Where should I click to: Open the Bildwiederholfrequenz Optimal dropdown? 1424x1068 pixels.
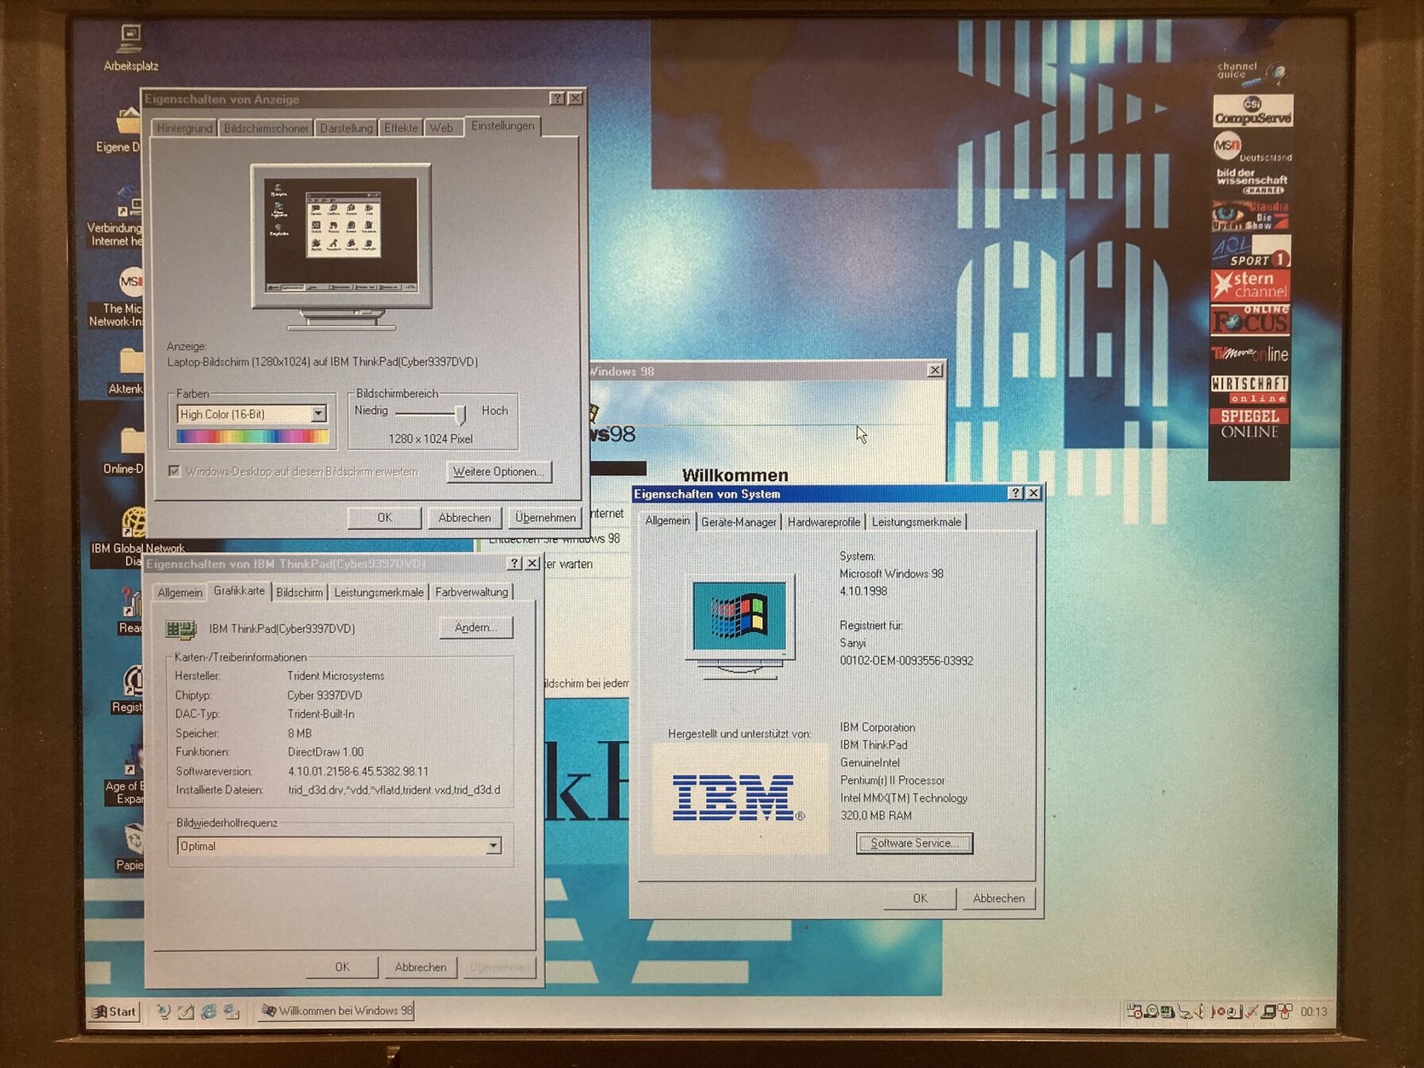pyautogui.click(x=493, y=846)
